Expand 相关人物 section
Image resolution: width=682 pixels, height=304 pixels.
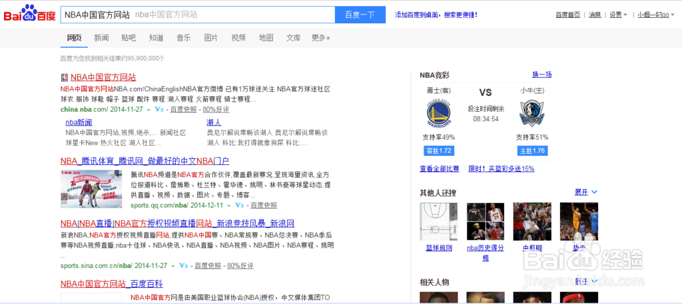(x=586, y=282)
